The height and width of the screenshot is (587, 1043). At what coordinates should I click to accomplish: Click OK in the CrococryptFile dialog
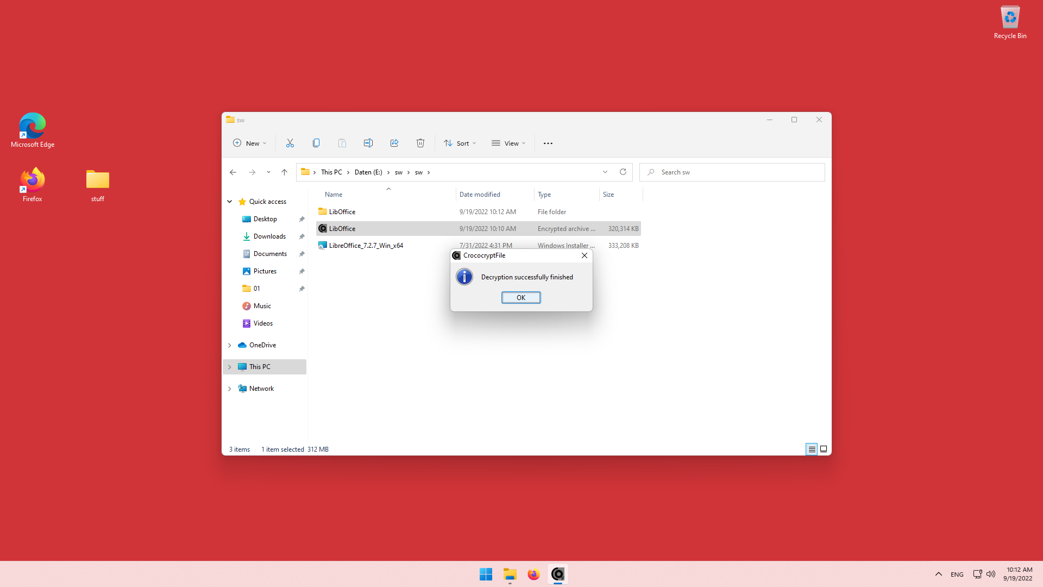[521, 297]
